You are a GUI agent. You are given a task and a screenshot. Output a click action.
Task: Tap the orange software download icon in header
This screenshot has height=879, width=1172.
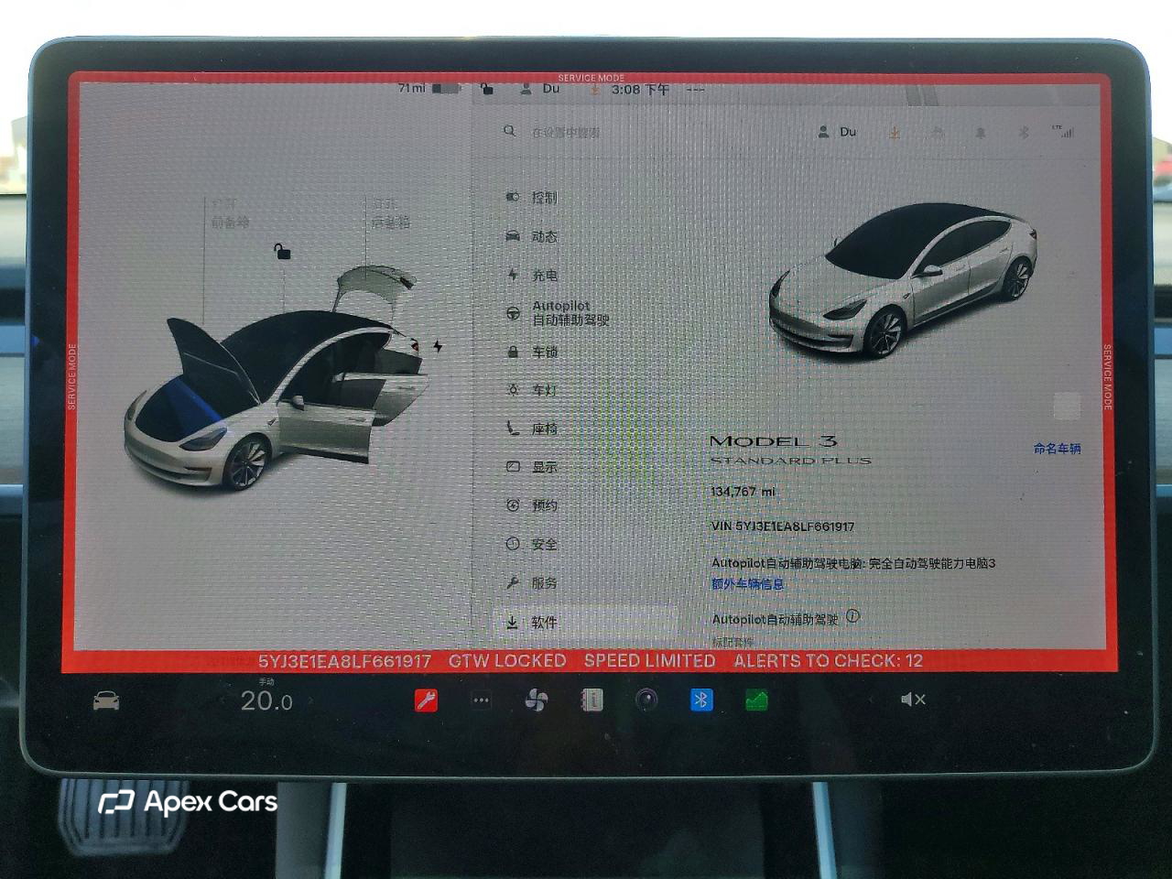coord(895,133)
